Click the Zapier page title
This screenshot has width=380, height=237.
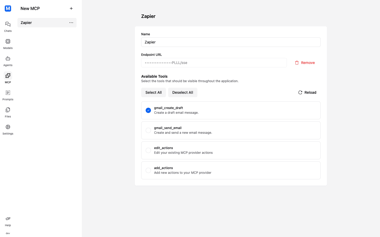(148, 16)
